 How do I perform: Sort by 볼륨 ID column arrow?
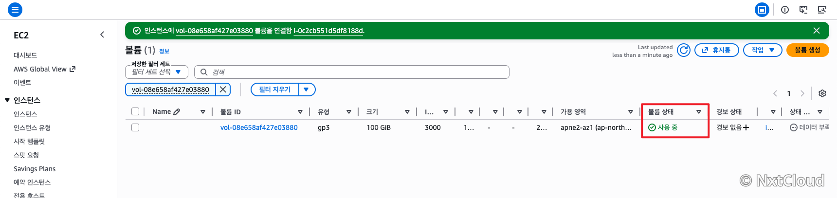coord(300,112)
